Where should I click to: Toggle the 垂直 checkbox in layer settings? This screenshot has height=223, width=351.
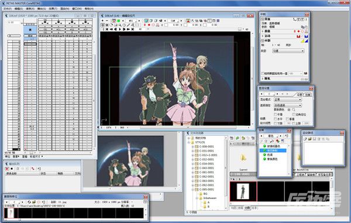click(287, 119)
